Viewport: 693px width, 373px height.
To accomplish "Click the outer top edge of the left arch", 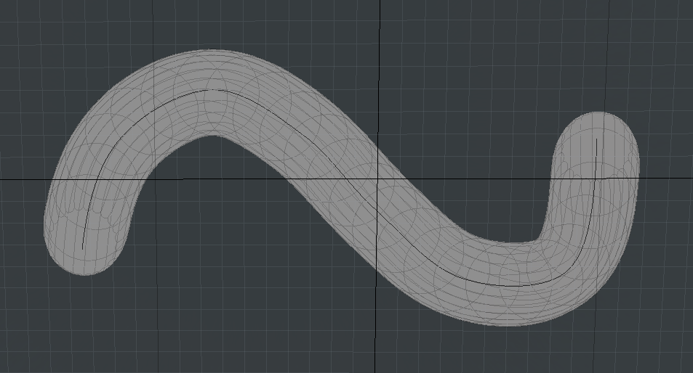I will (x=211, y=51).
